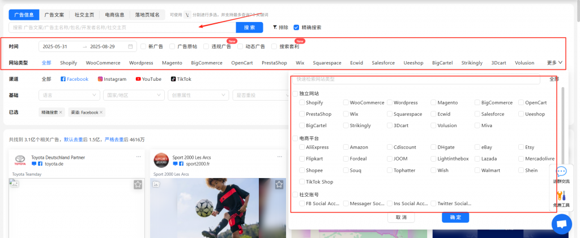The image size is (580, 238).
Task: Open more options on Sport 2000 card
Action: (x=278, y=157)
